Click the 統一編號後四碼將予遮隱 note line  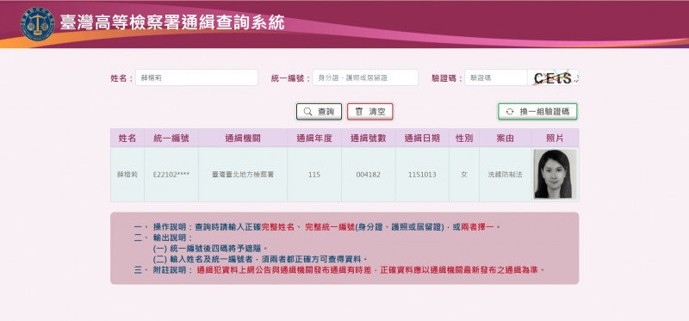click(x=210, y=249)
